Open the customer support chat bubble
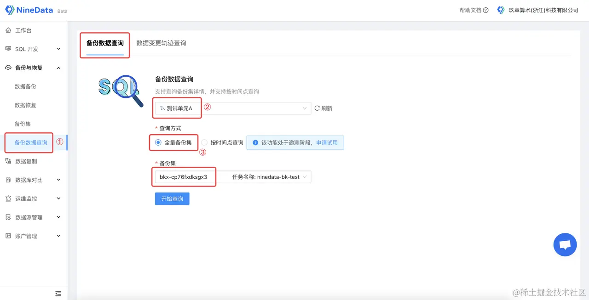 pos(565,244)
